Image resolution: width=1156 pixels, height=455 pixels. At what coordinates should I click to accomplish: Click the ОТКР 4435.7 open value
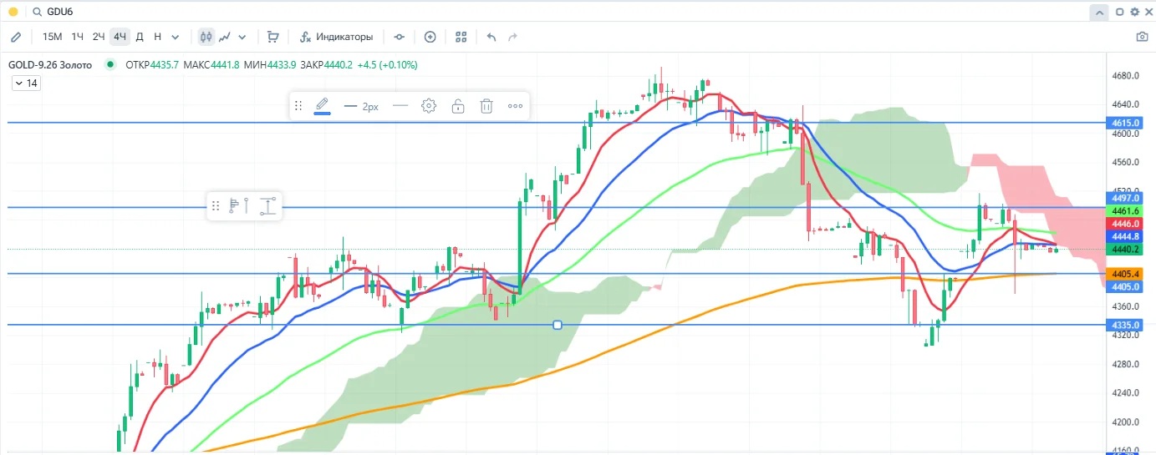tap(152, 64)
